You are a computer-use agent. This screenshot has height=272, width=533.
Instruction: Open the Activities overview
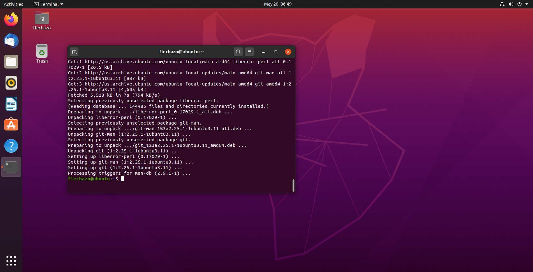13,4
